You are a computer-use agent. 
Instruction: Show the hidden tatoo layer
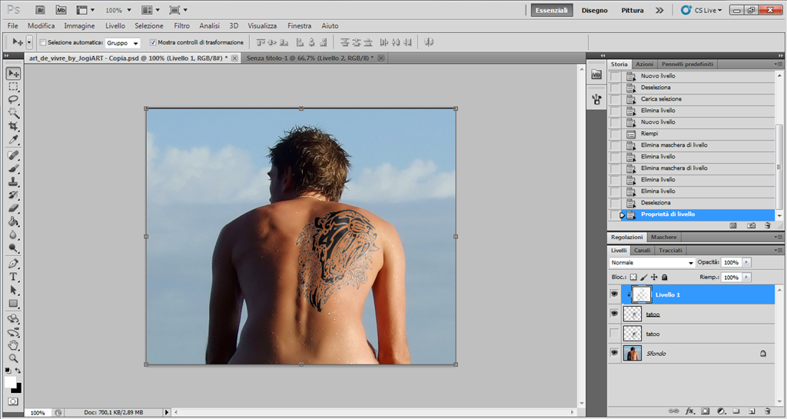click(614, 333)
